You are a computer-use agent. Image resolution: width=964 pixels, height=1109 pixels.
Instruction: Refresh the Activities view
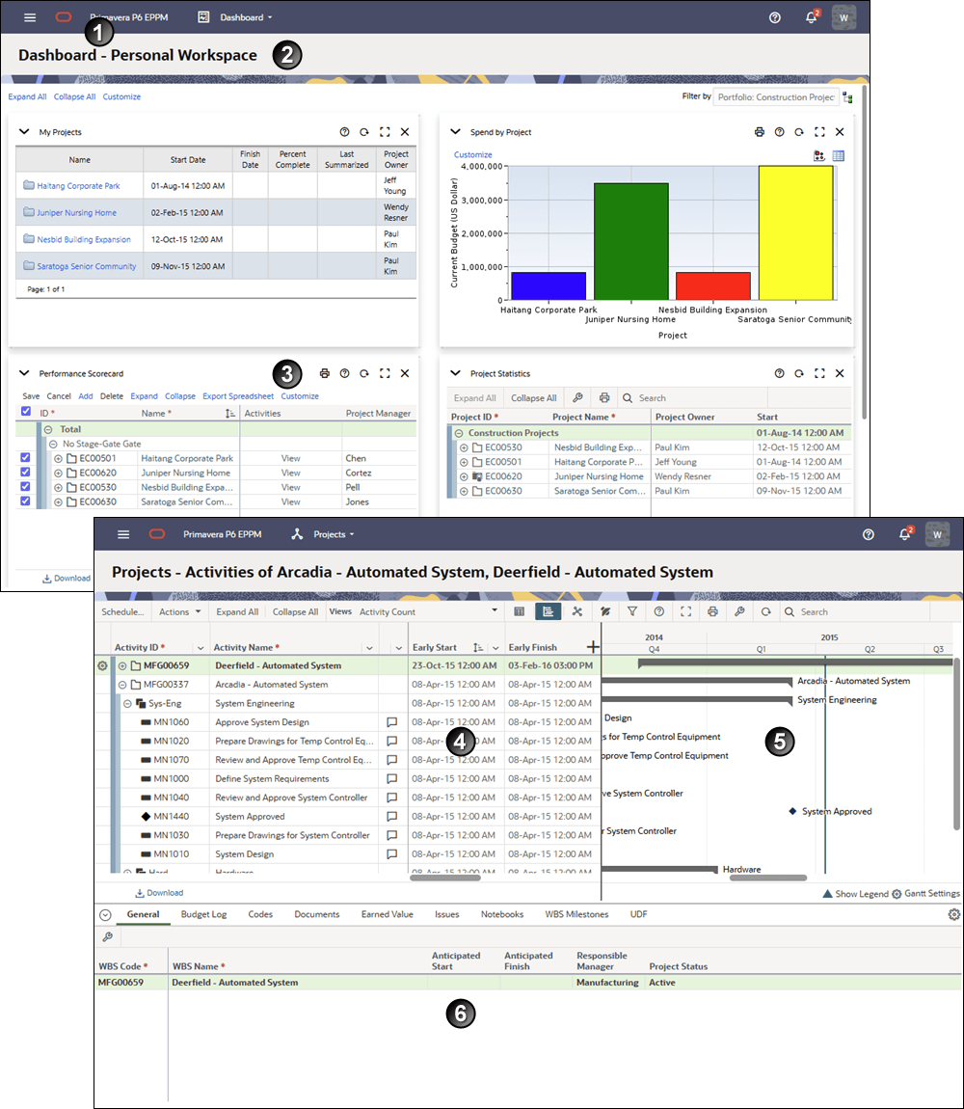pos(765,611)
